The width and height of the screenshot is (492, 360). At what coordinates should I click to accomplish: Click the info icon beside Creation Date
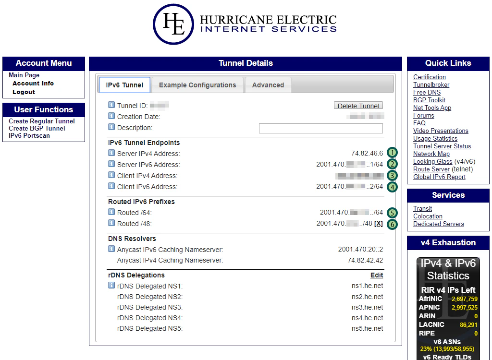click(111, 116)
